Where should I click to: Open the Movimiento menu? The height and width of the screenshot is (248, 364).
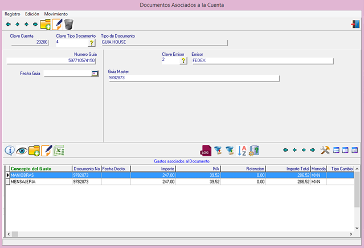click(x=56, y=14)
